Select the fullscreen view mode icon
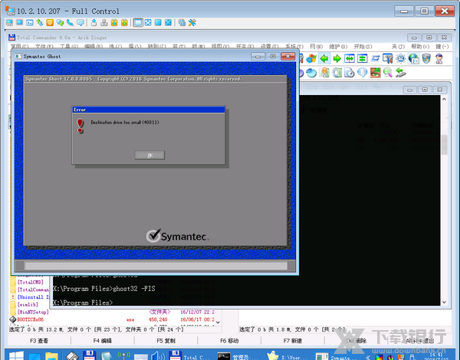This screenshot has height=360, width=460. click(x=148, y=22)
